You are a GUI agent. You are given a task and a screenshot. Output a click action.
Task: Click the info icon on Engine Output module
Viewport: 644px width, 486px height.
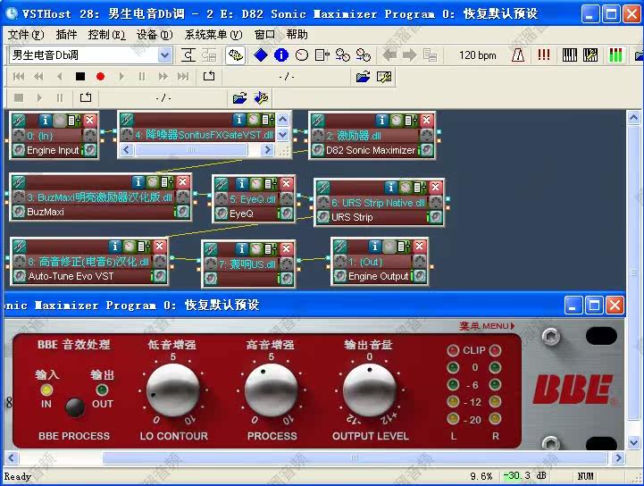[x=374, y=246]
